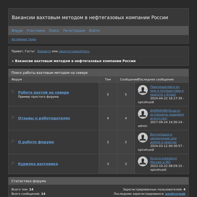The width and height of the screenshot is (197, 197).
Task: Show Активные темы
Action: pyautogui.click(x=24, y=39)
